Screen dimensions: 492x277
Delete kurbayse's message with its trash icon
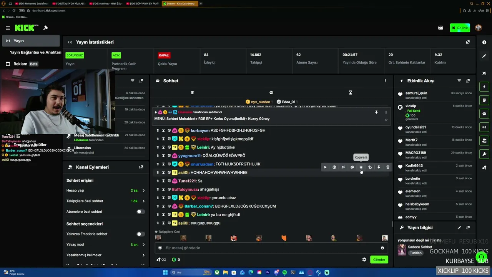[x=158, y=130]
